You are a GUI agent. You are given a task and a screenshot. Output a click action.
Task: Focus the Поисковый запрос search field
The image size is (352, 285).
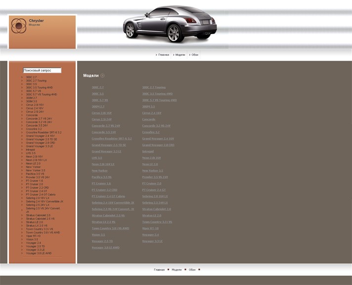point(42,71)
